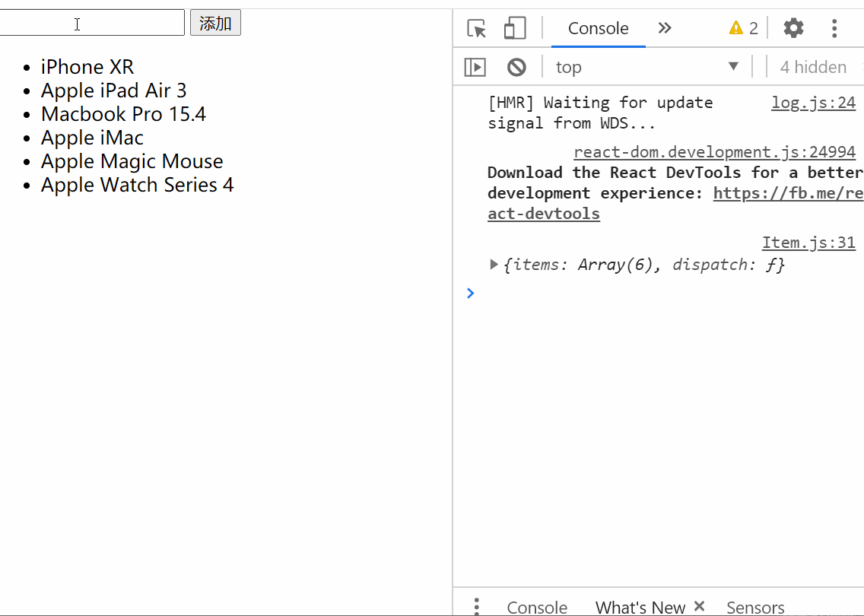The width and height of the screenshot is (864, 616).
Task: Focus the item name text field
Action: pyautogui.click(x=91, y=23)
